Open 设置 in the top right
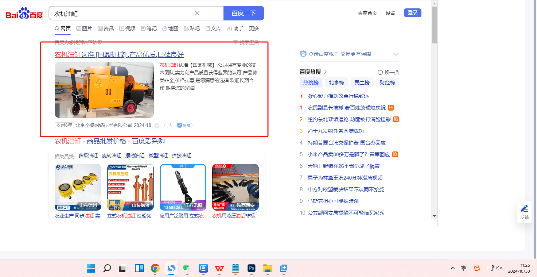The image size is (537, 277). (x=390, y=13)
